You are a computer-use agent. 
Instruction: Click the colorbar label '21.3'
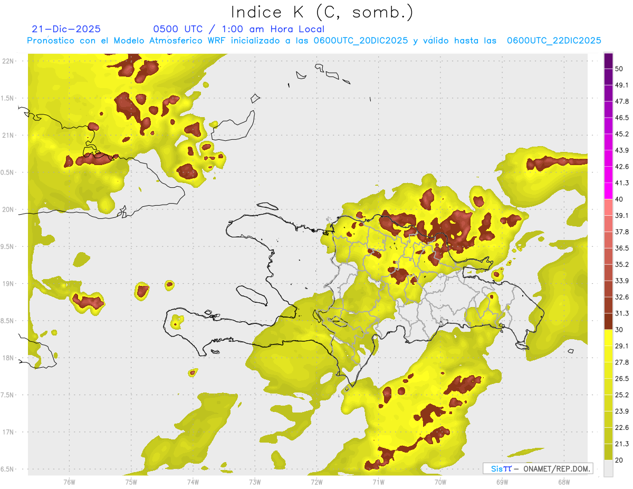tap(621, 444)
